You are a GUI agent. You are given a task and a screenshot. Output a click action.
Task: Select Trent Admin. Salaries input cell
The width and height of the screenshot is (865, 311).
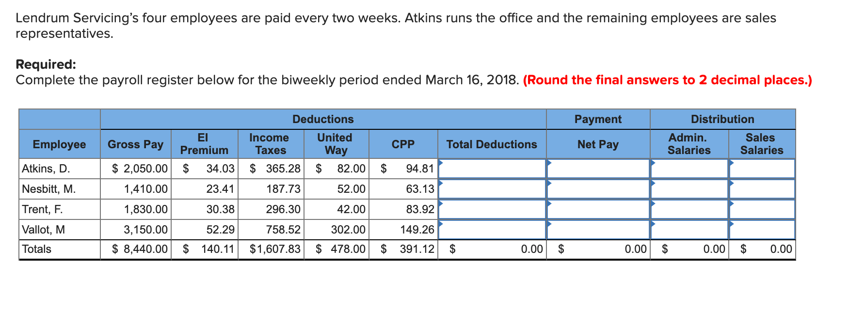point(689,209)
